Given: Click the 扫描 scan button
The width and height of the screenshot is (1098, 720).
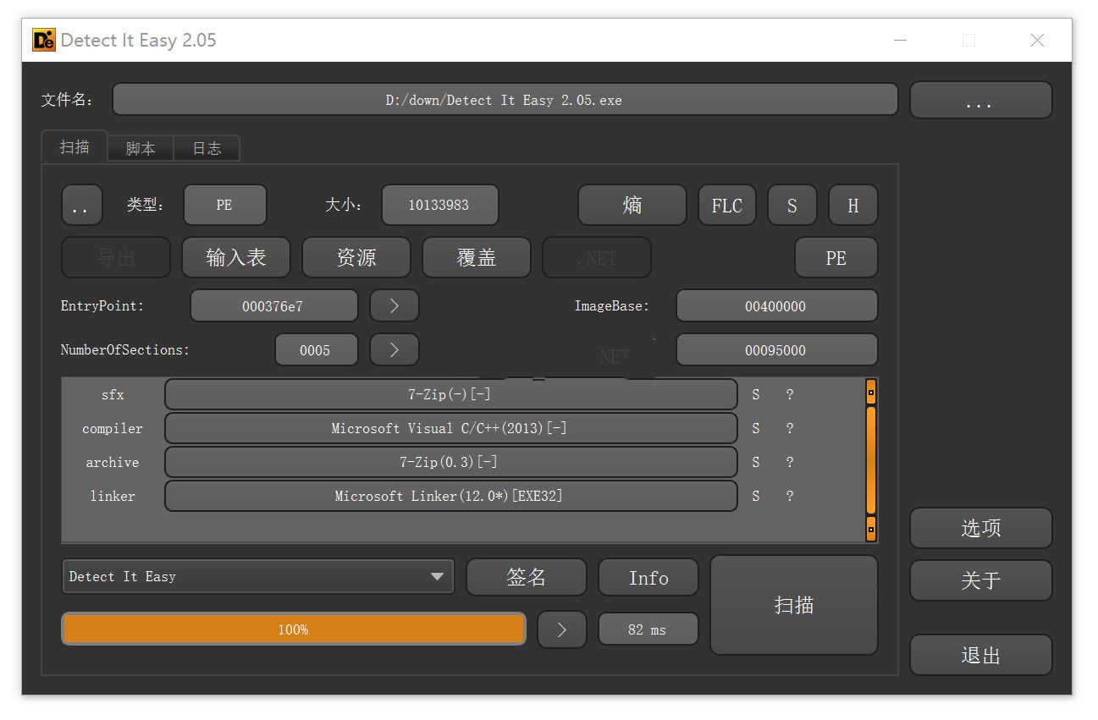Looking at the screenshot, I should tap(793, 605).
